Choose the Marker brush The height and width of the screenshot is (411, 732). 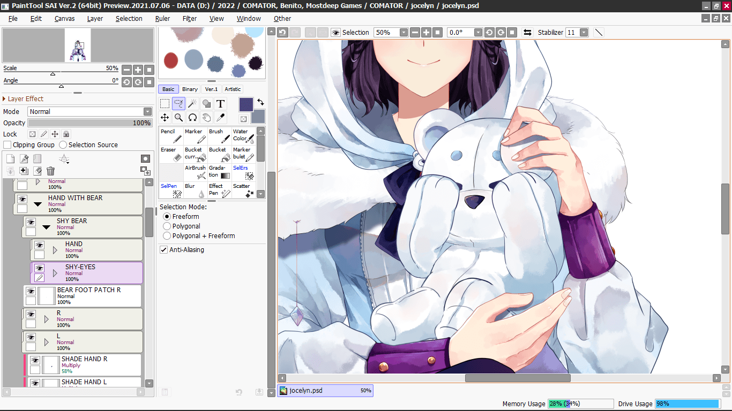(x=195, y=136)
